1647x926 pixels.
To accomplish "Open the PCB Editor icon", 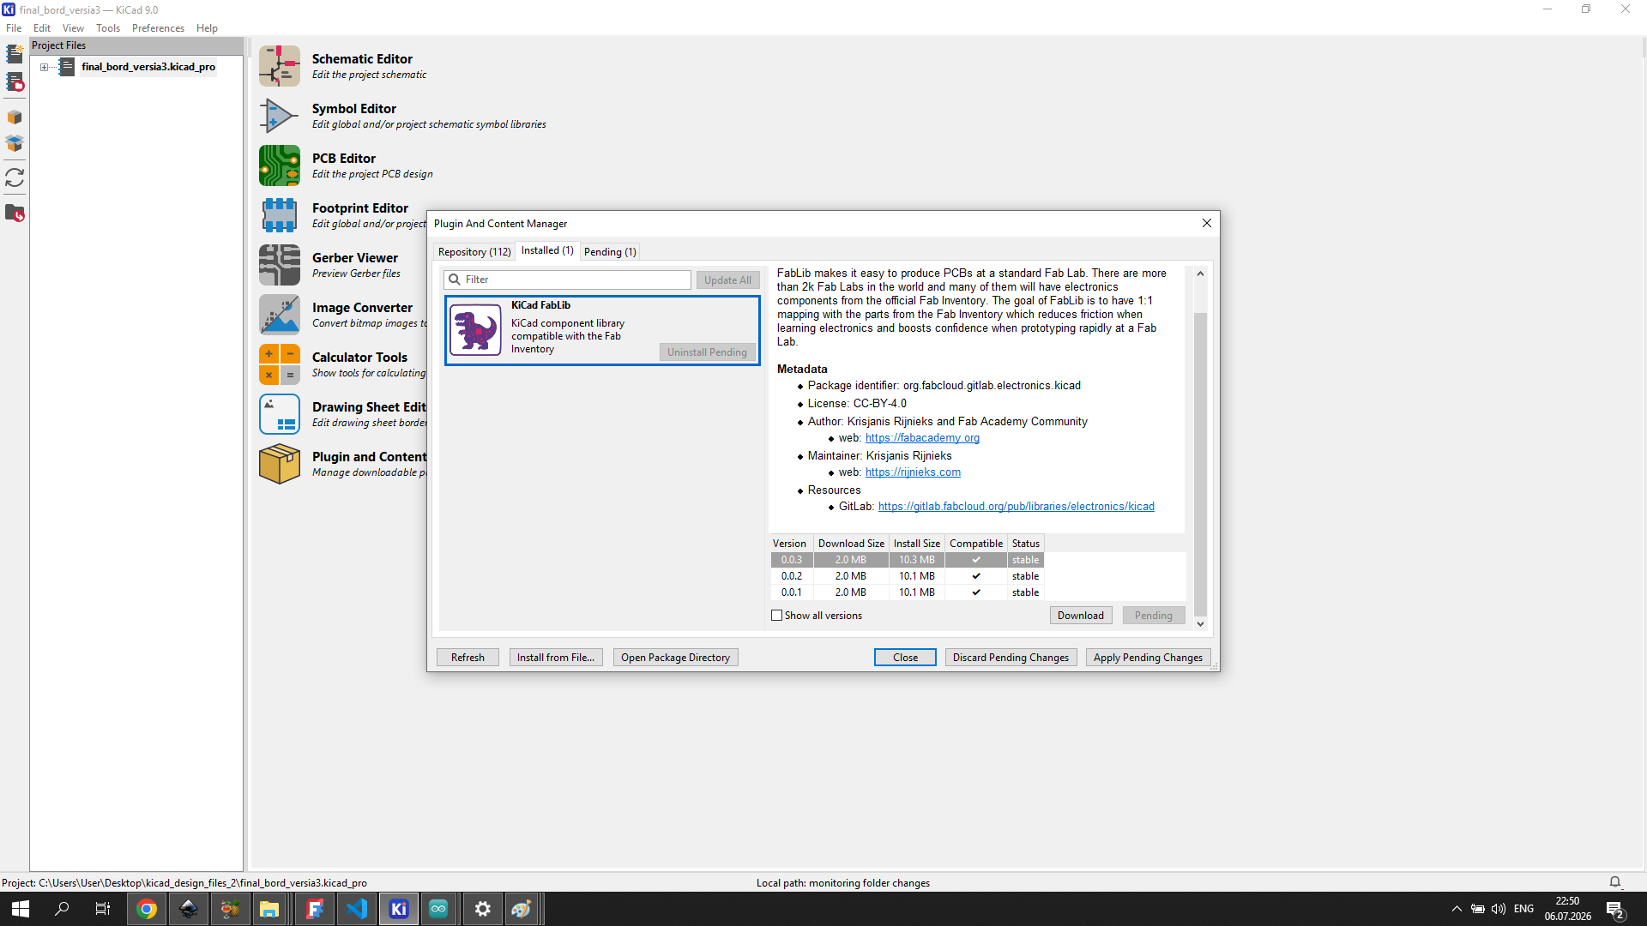I will 280,165.
